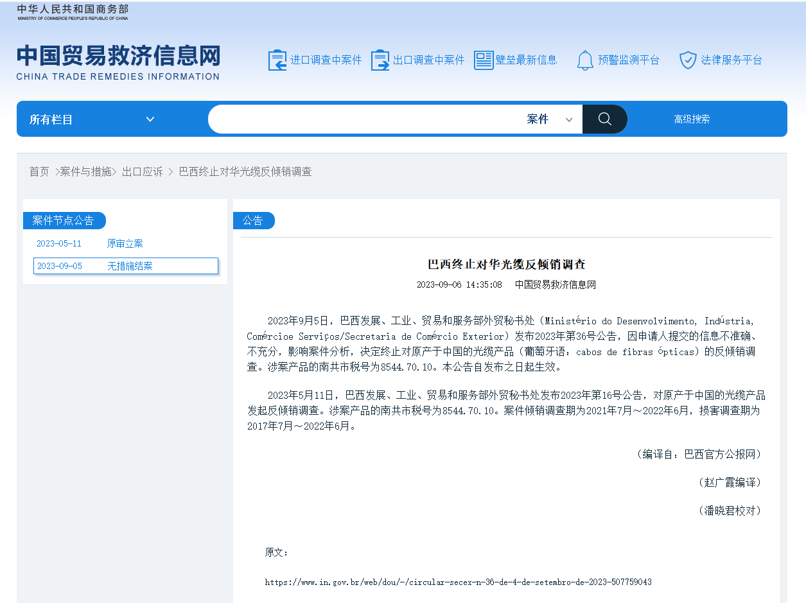Go to 案件与措施 breadcrumb link
The width and height of the screenshot is (806, 603).
pos(85,171)
